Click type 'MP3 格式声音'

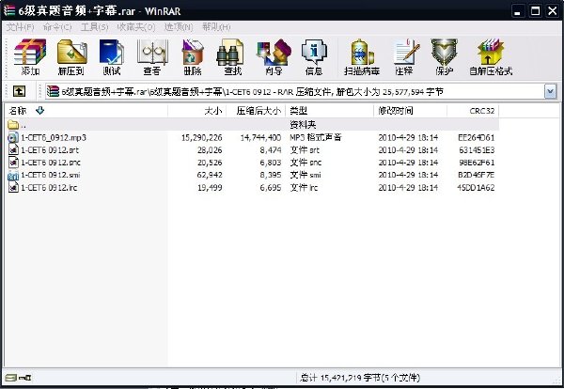(x=316, y=137)
